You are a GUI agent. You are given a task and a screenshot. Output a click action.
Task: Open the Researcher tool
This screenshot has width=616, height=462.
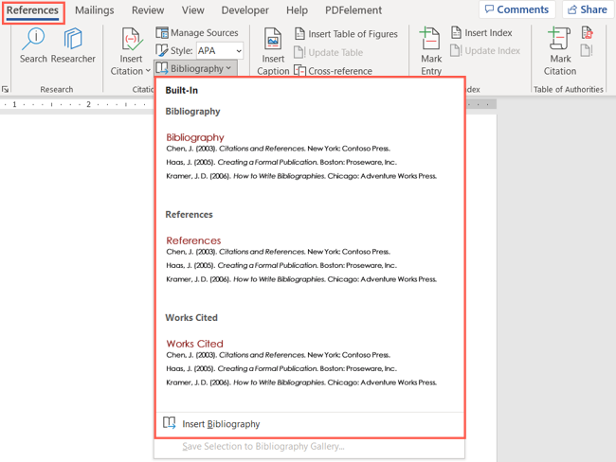coord(73,45)
